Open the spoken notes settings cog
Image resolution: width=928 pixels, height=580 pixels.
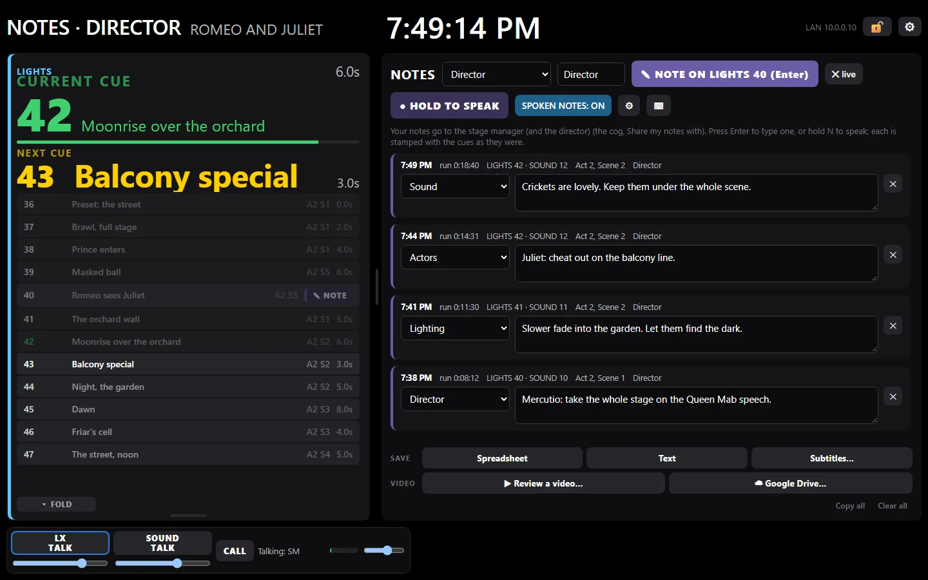629,106
